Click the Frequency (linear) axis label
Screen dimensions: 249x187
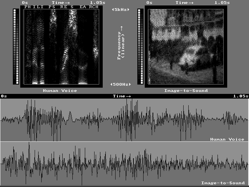(121, 43)
